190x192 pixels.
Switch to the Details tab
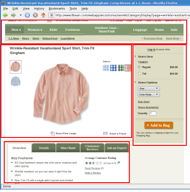44,148
